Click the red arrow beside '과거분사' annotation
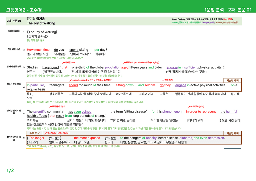 (x=124, y=63)
